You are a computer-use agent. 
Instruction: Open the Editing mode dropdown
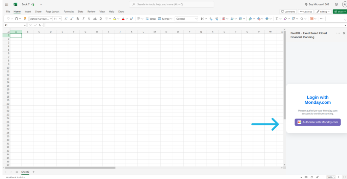(x=323, y=12)
